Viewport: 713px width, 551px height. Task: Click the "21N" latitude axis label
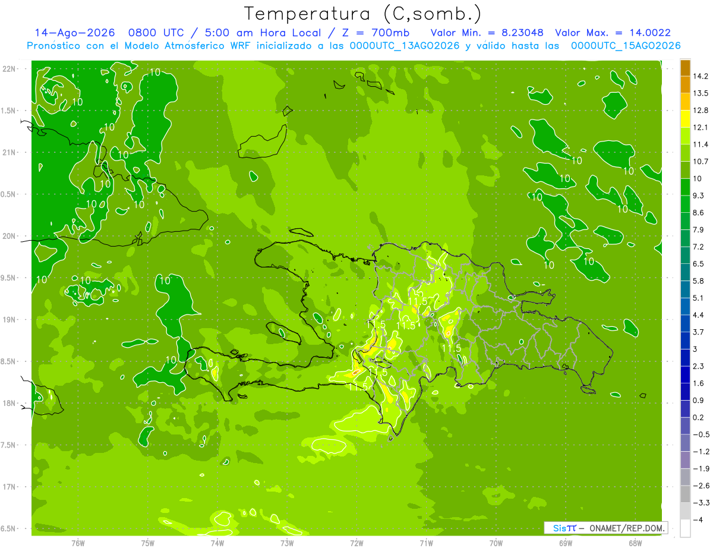[x=10, y=153]
